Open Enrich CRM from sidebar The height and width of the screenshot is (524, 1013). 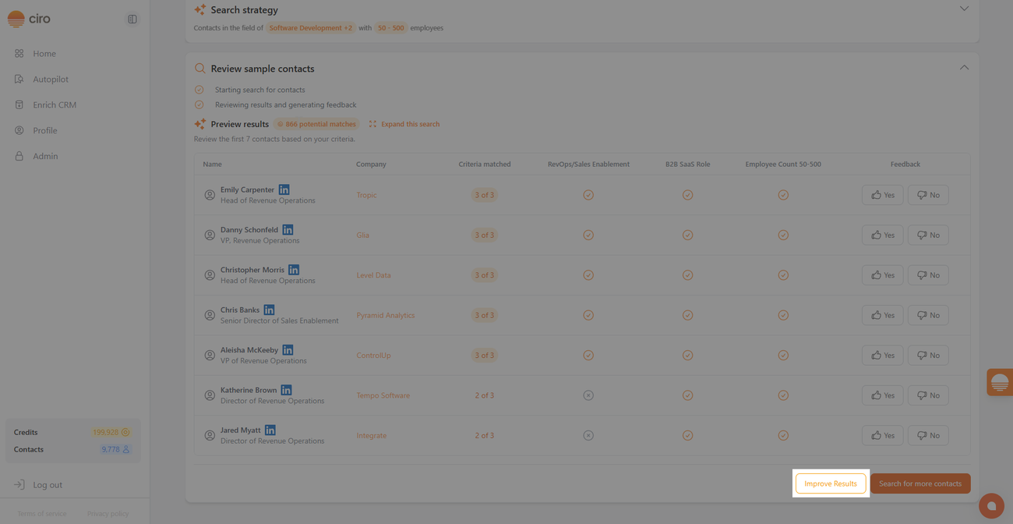[54, 104]
